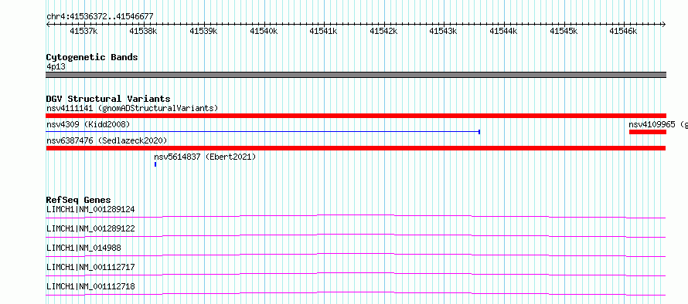Click the magenta NM_014988 transcript line
The width and height of the screenshot is (688, 304).
click(x=356, y=255)
